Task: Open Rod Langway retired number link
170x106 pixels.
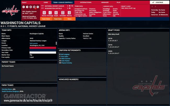Action: pos(65,54)
